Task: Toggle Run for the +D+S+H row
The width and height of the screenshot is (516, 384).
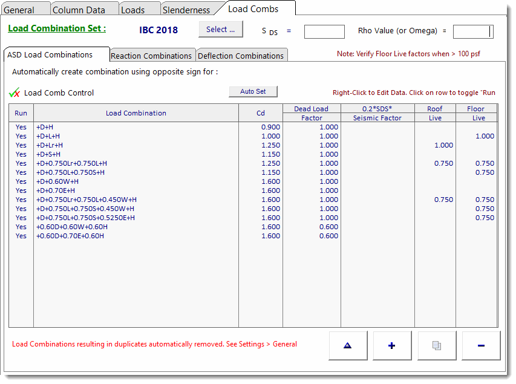Action: pos(21,154)
